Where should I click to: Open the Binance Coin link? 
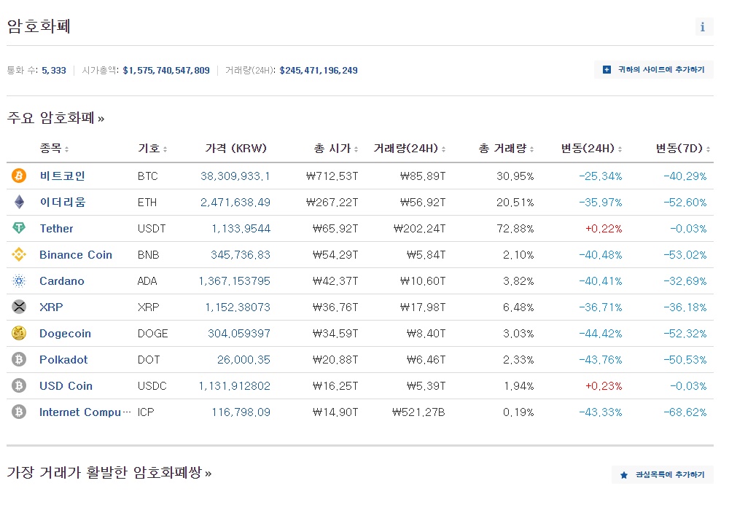[x=76, y=254]
